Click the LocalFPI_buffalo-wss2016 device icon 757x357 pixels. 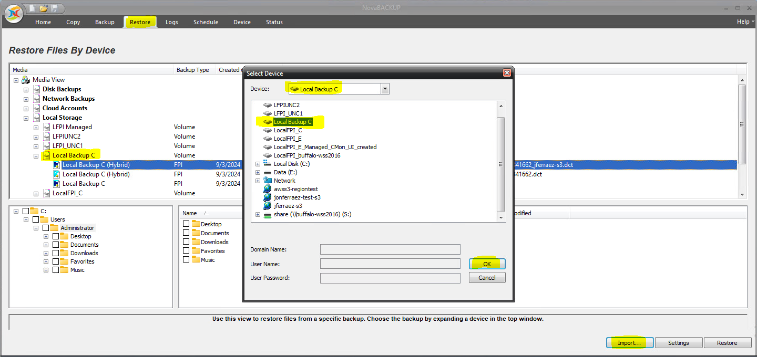268,155
